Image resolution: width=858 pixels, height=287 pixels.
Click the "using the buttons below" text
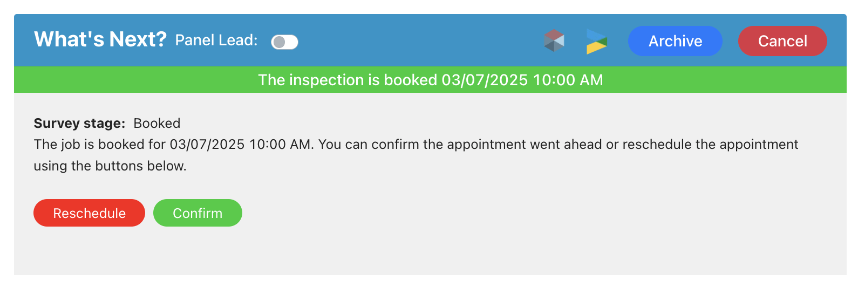point(110,166)
